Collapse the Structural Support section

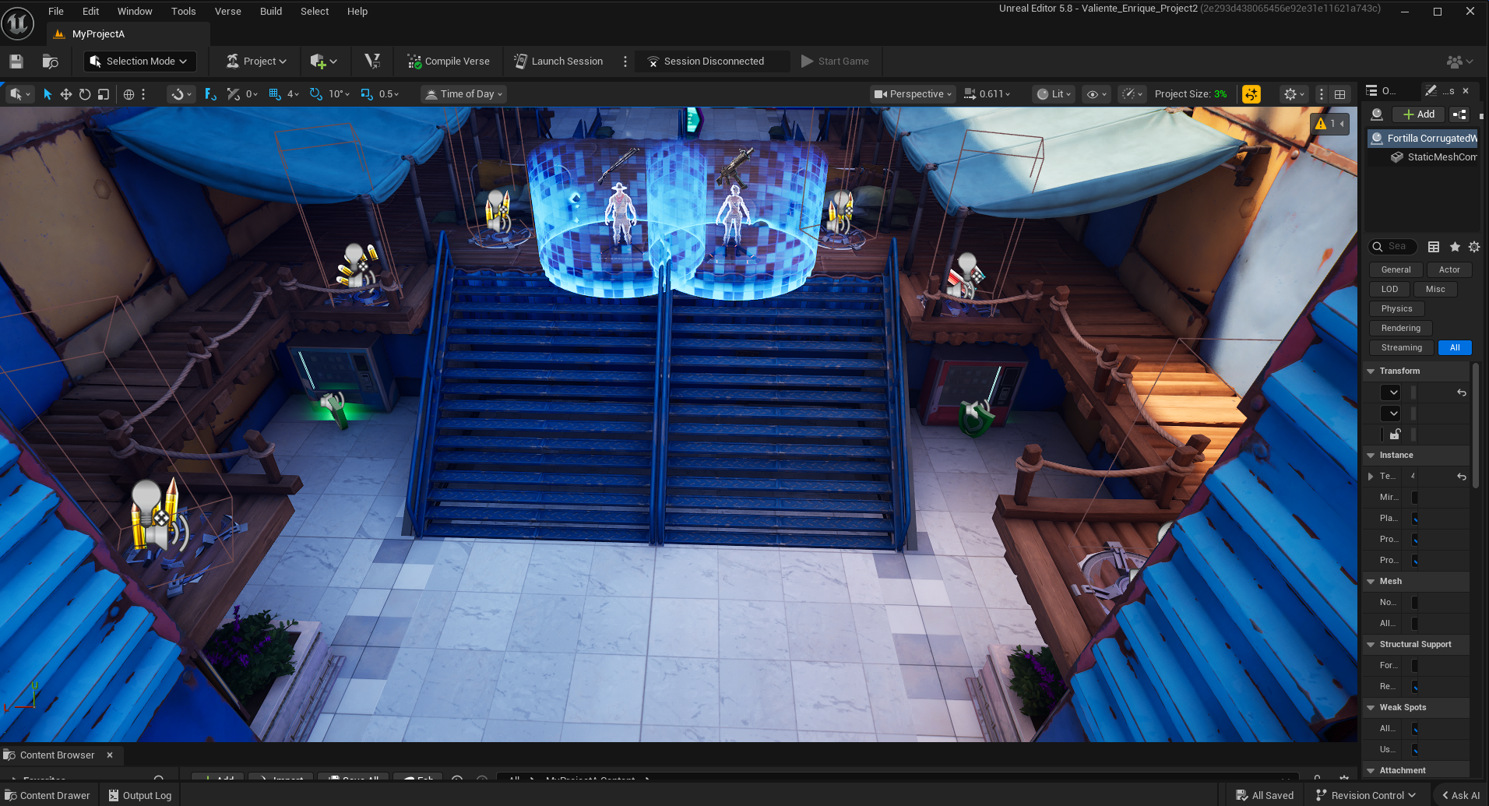pos(1371,645)
